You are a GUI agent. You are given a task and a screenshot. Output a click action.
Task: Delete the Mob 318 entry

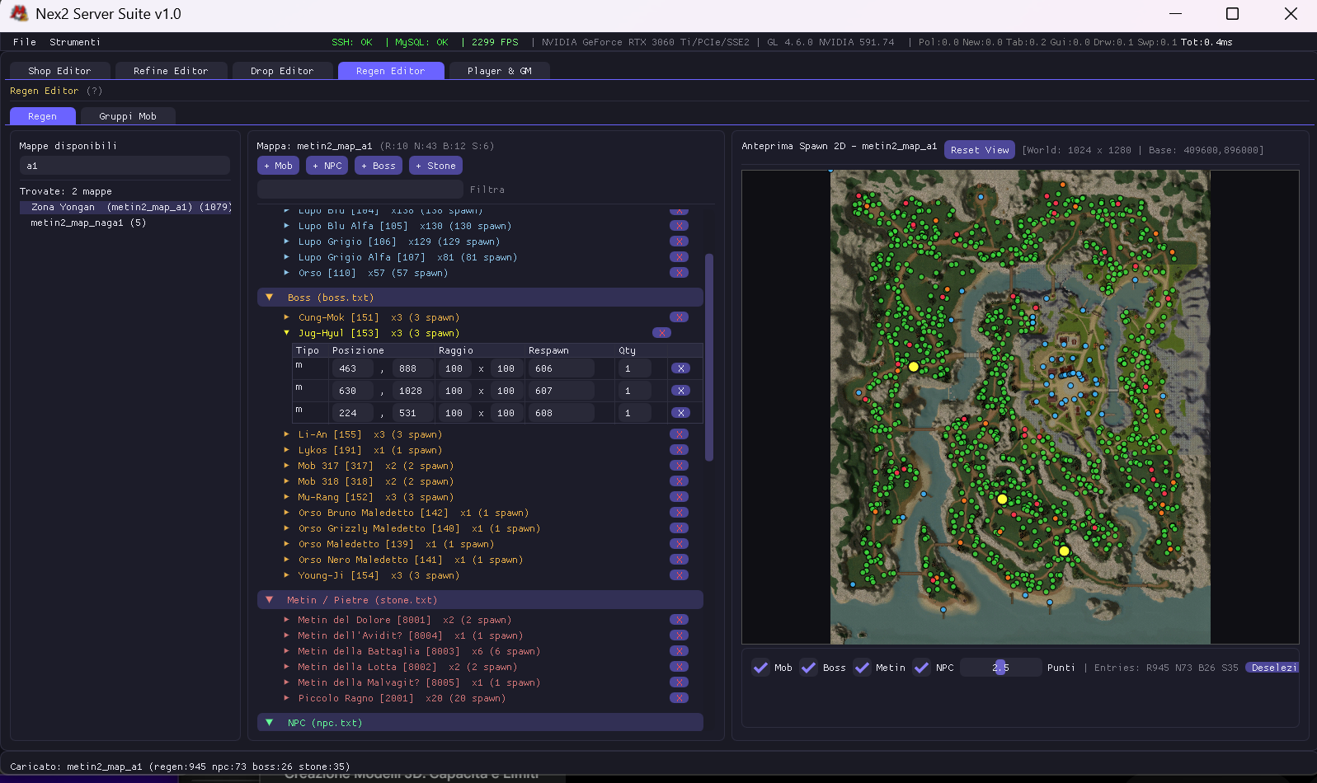tap(679, 481)
